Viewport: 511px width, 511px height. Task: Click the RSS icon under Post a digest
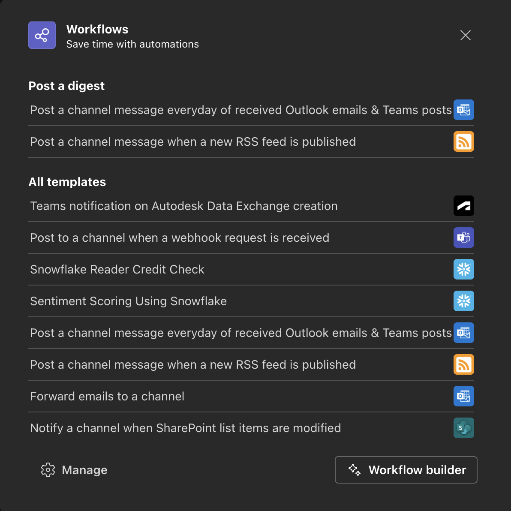point(463,141)
